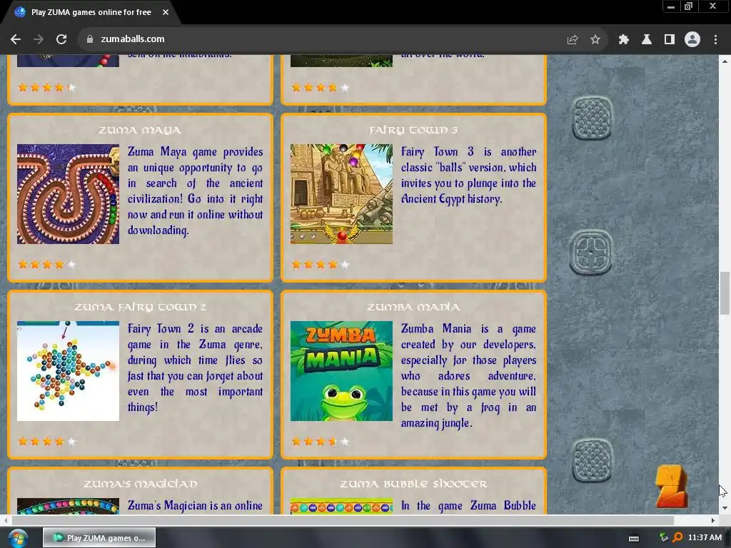
Task: Click the green network tray icon
Action: point(663,538)
